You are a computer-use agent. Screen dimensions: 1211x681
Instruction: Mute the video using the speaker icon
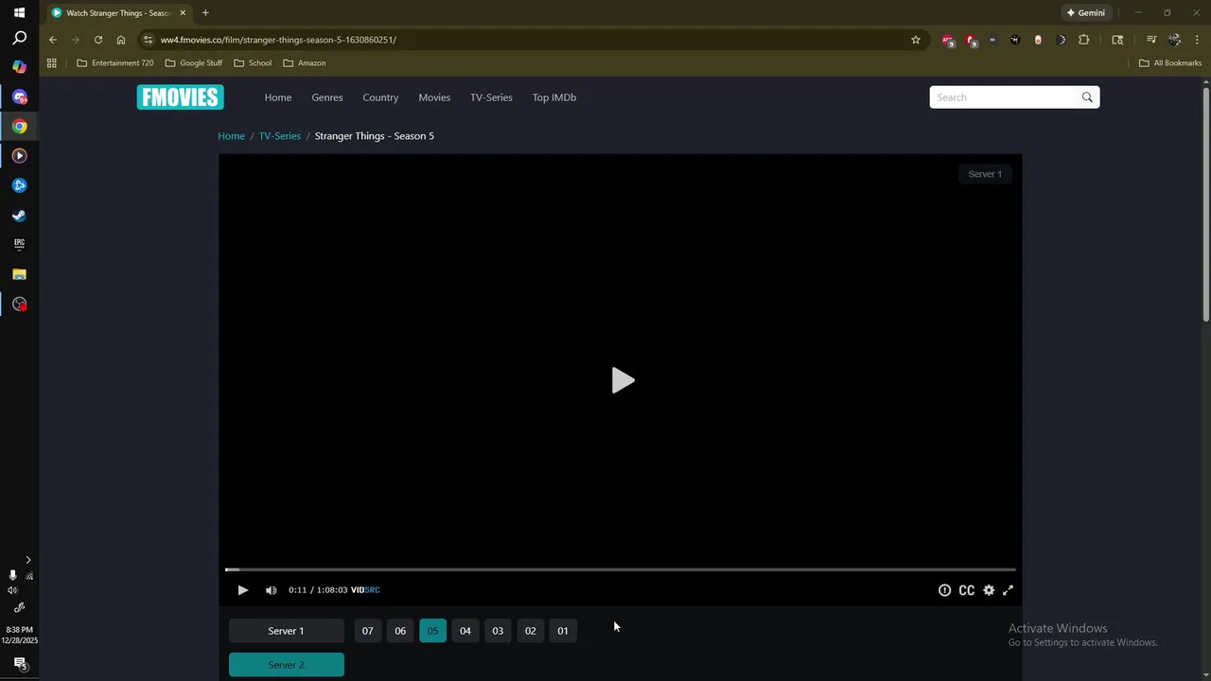click(272, 590)
